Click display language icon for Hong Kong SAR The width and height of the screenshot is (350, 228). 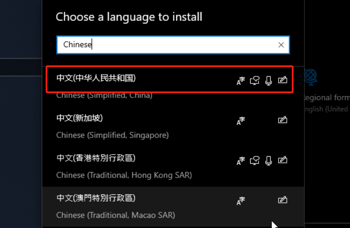(241, 161)
